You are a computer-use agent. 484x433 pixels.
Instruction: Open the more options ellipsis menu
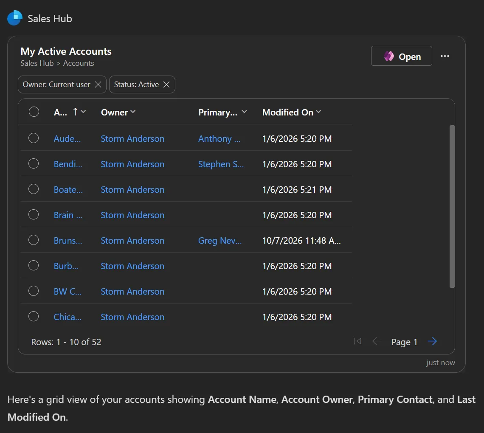(445, 56)
